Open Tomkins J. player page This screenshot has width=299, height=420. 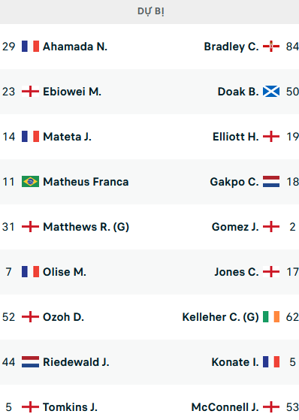(70, 407)
